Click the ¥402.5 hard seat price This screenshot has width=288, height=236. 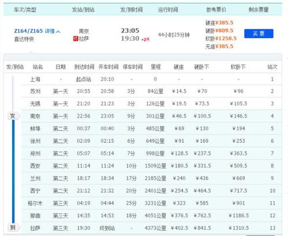point(179,228)
